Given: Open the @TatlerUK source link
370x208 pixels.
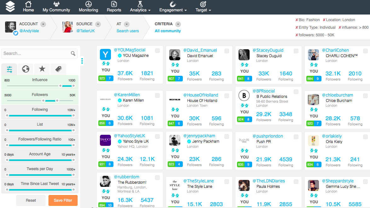Looking at the screenshot, I should coord(85,31).
